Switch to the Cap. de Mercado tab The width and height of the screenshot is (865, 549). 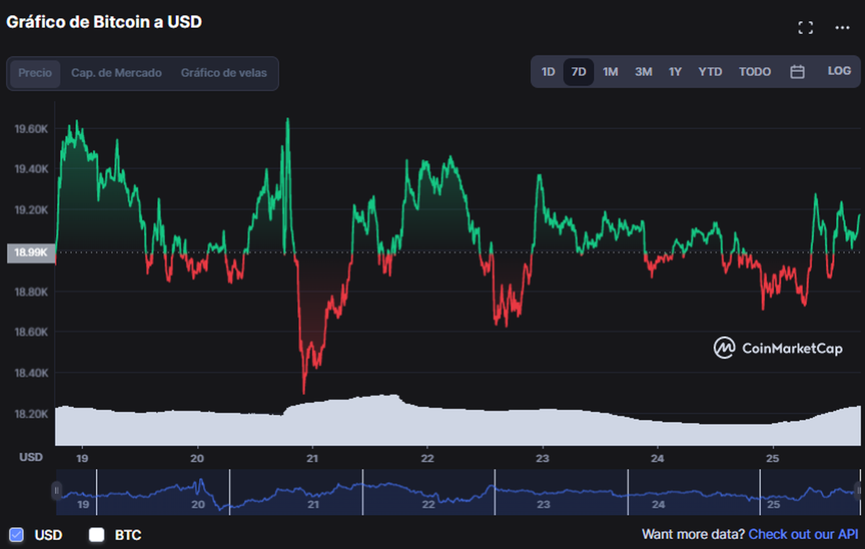pos(116,73)
